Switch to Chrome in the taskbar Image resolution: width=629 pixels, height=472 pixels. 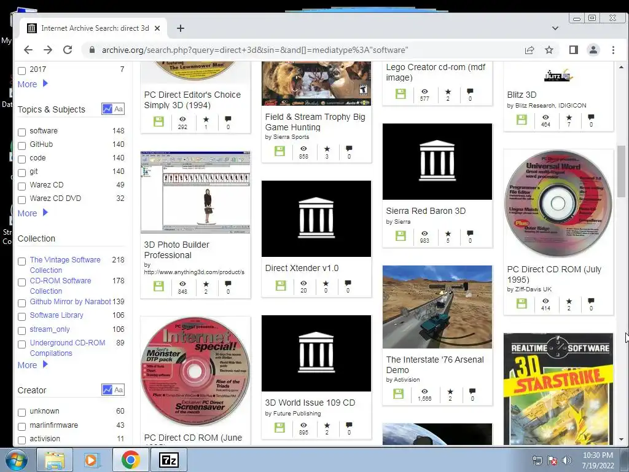[x=130, y=460]
